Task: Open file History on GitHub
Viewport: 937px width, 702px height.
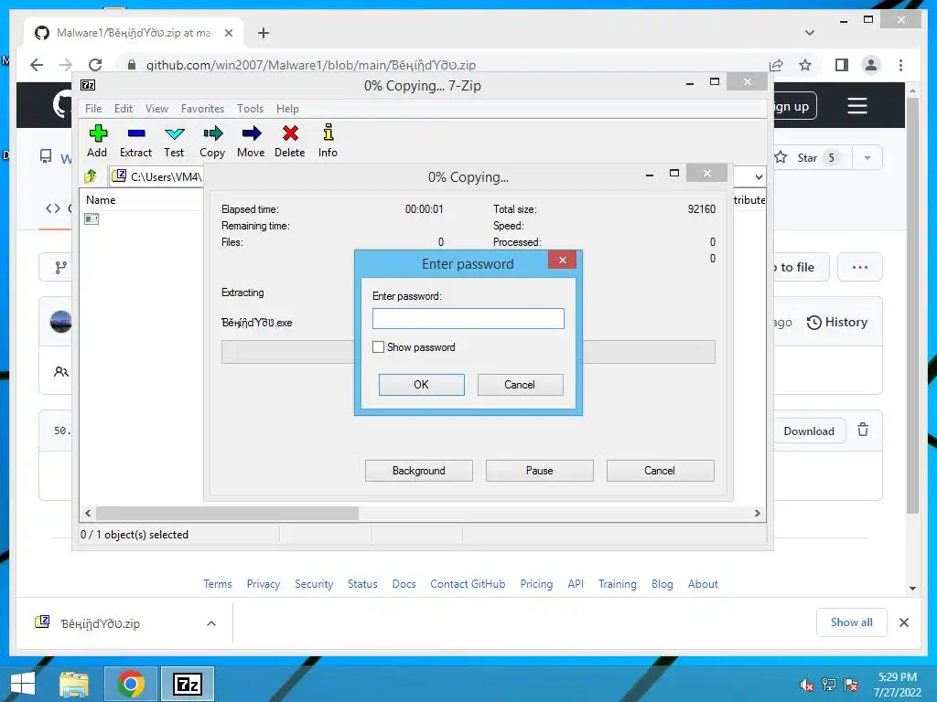Action: click(x=836, y=323)
